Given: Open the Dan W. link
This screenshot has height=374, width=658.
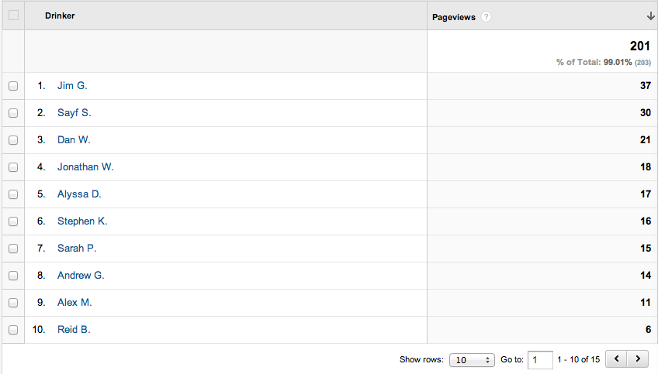Looking at the screenshot, I should click(x=74, y=140).
